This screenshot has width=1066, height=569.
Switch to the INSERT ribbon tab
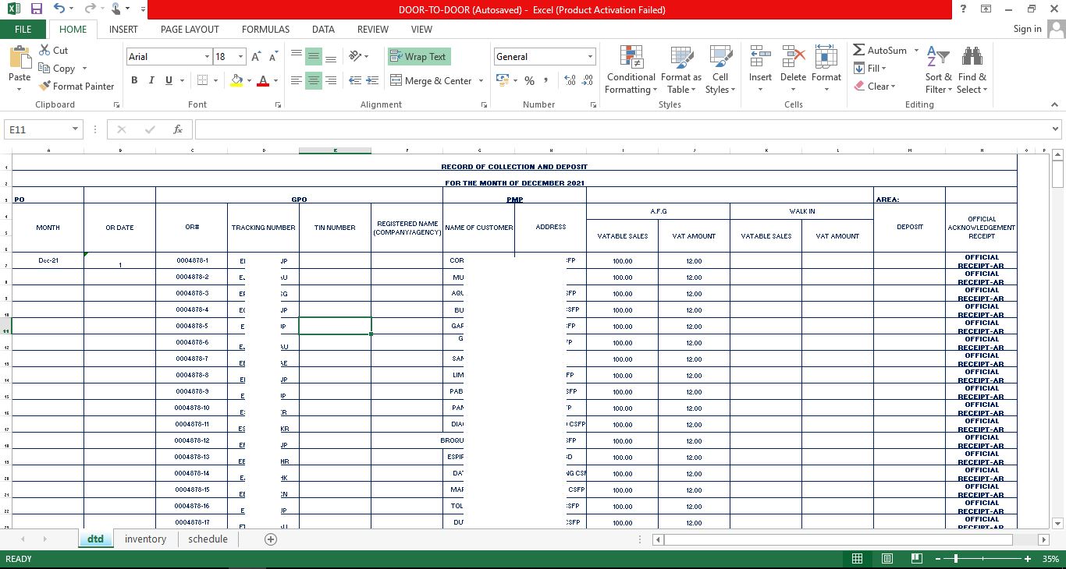coord(123,30)
